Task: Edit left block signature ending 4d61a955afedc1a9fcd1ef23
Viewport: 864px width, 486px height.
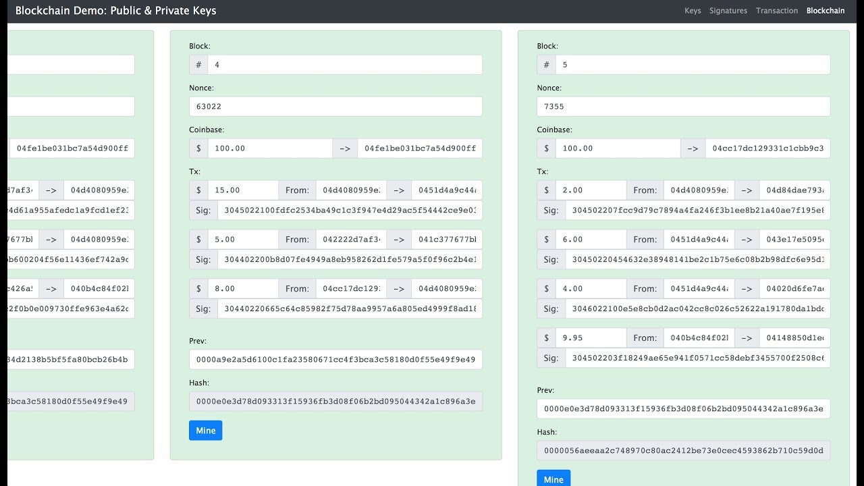Action: (72, 210)
